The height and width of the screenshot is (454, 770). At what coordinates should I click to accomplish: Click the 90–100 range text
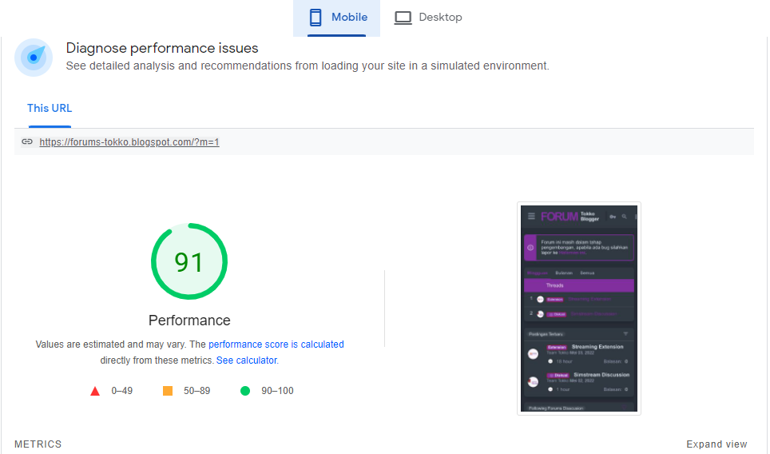(x=277, y=391)
